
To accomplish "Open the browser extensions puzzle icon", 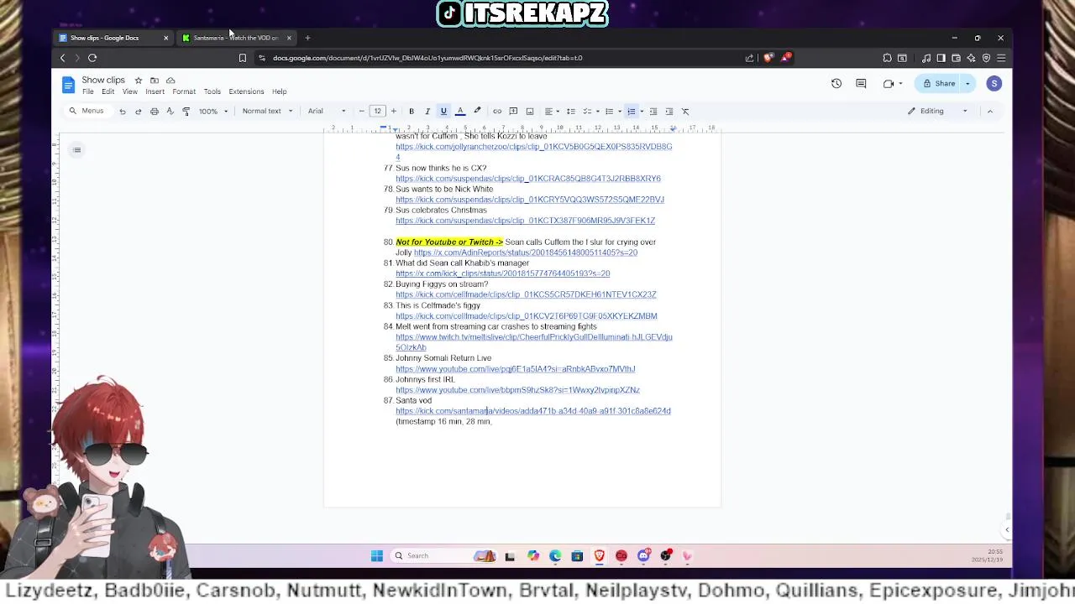I will click(x=887, y=58).
